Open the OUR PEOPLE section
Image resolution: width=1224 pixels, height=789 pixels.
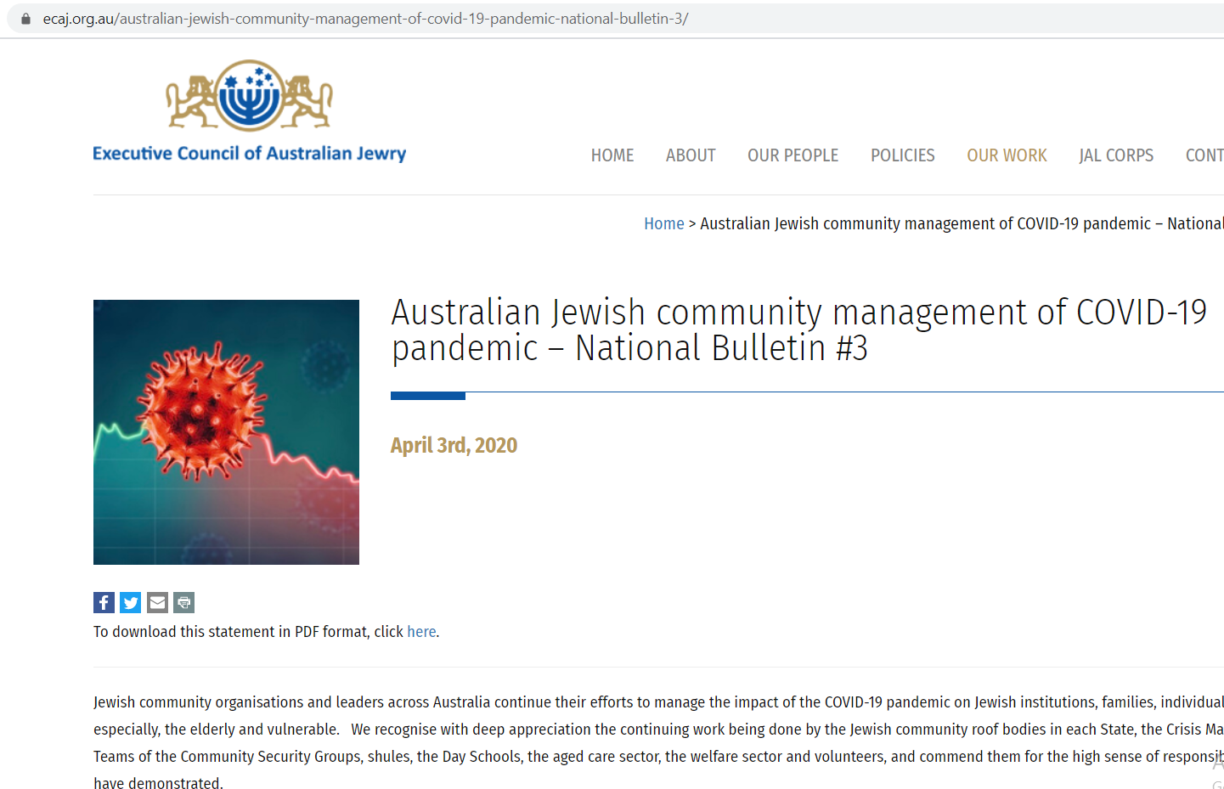pos(792,155)
